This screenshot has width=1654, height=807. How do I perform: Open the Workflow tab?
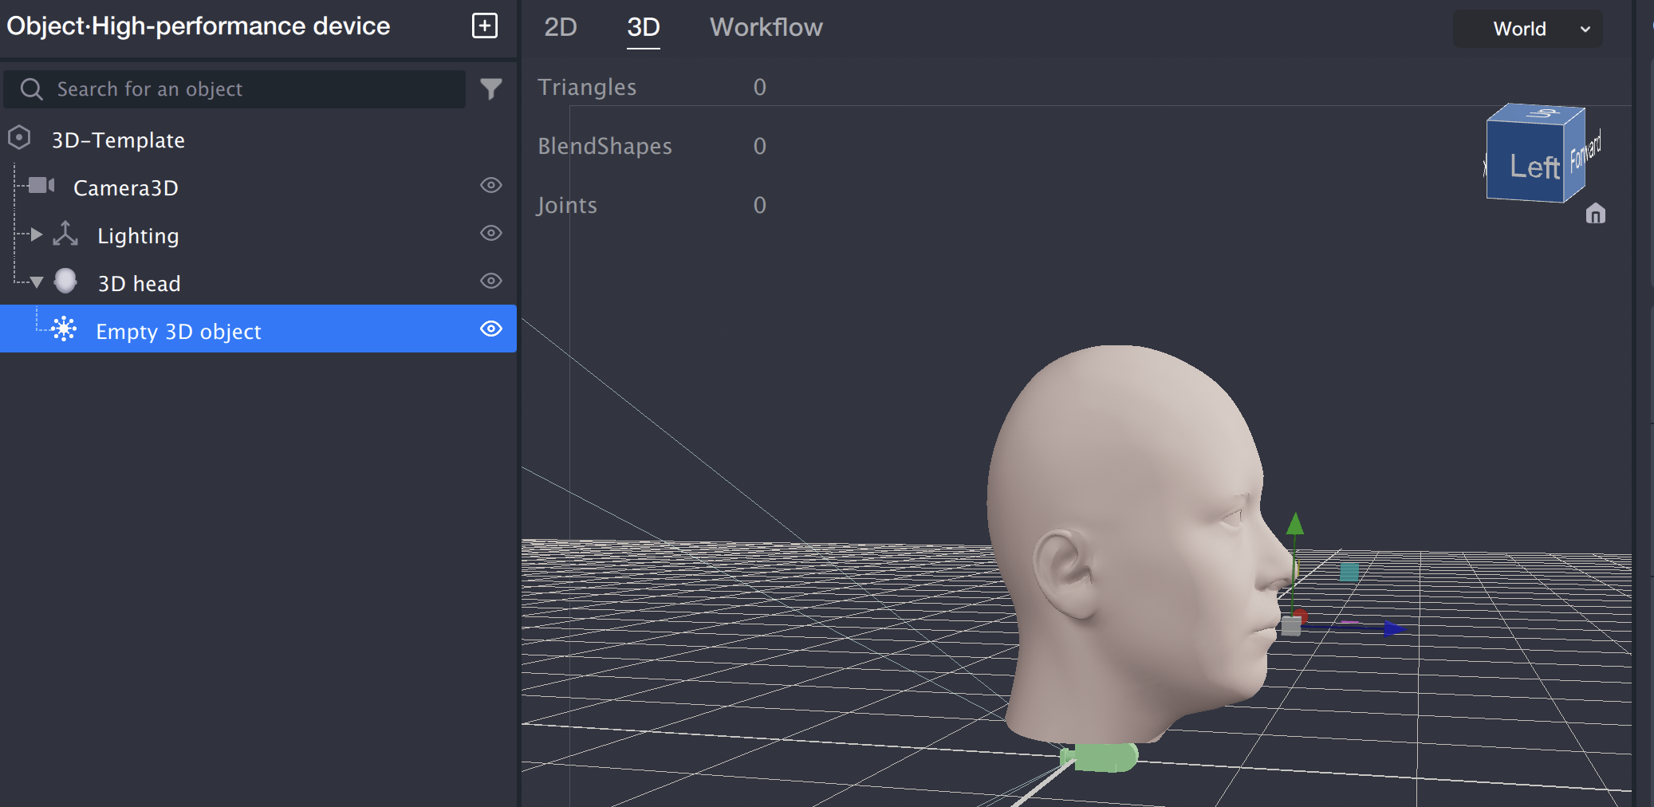766,27
